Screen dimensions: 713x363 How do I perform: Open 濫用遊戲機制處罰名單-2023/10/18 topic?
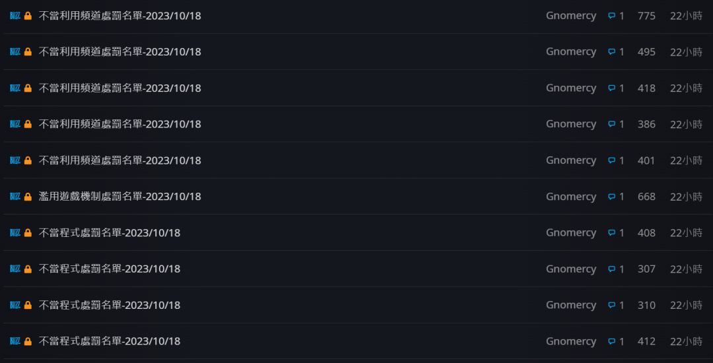coord(120,197)
